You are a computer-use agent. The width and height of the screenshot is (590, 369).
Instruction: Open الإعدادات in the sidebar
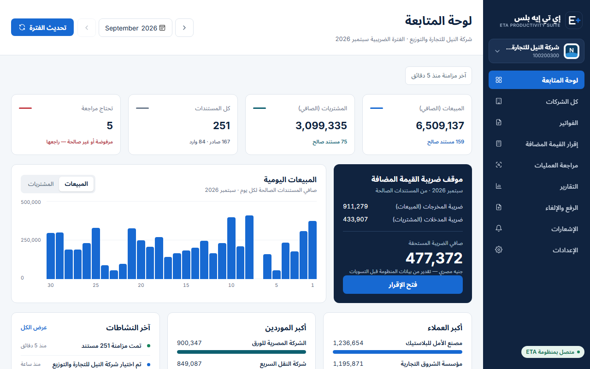pos(537,250)
